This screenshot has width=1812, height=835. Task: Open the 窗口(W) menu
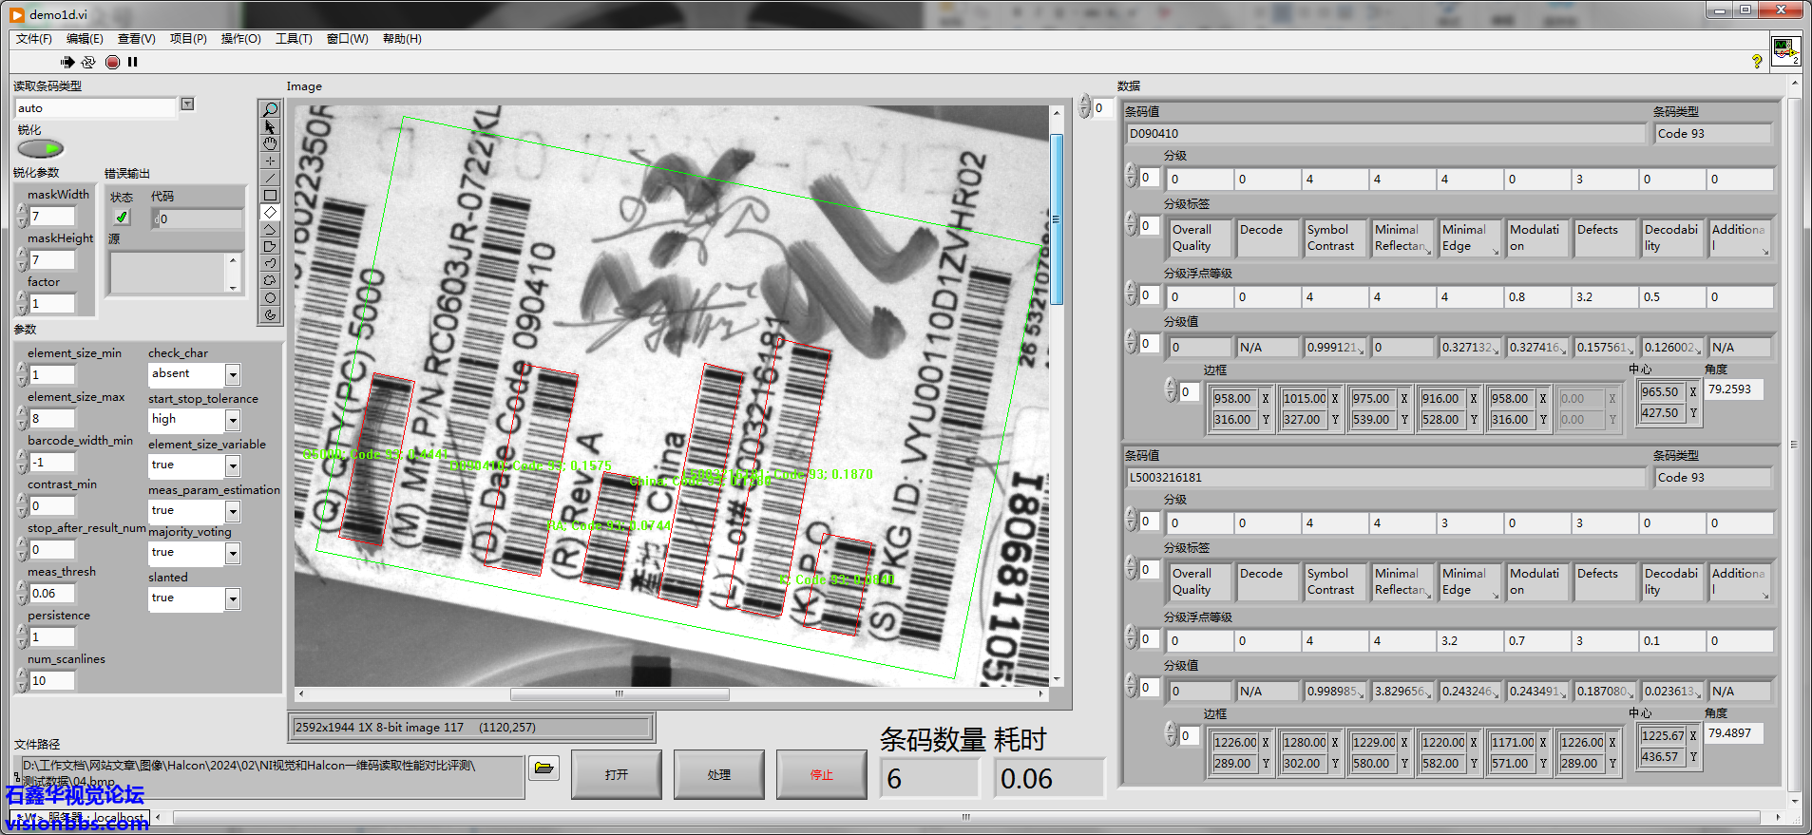click(x=347, y=39)
